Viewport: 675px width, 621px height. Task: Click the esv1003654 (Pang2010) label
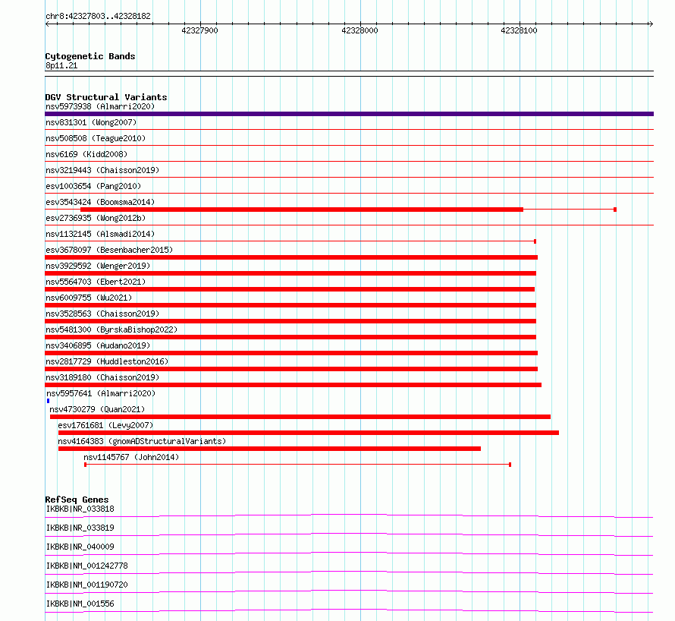[93, 186]
